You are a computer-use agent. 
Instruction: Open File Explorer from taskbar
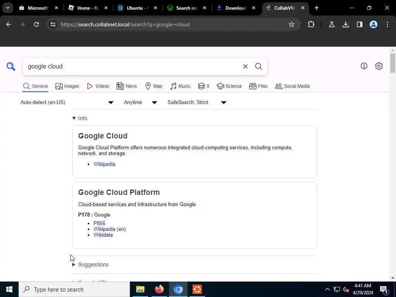pos(140,289)
